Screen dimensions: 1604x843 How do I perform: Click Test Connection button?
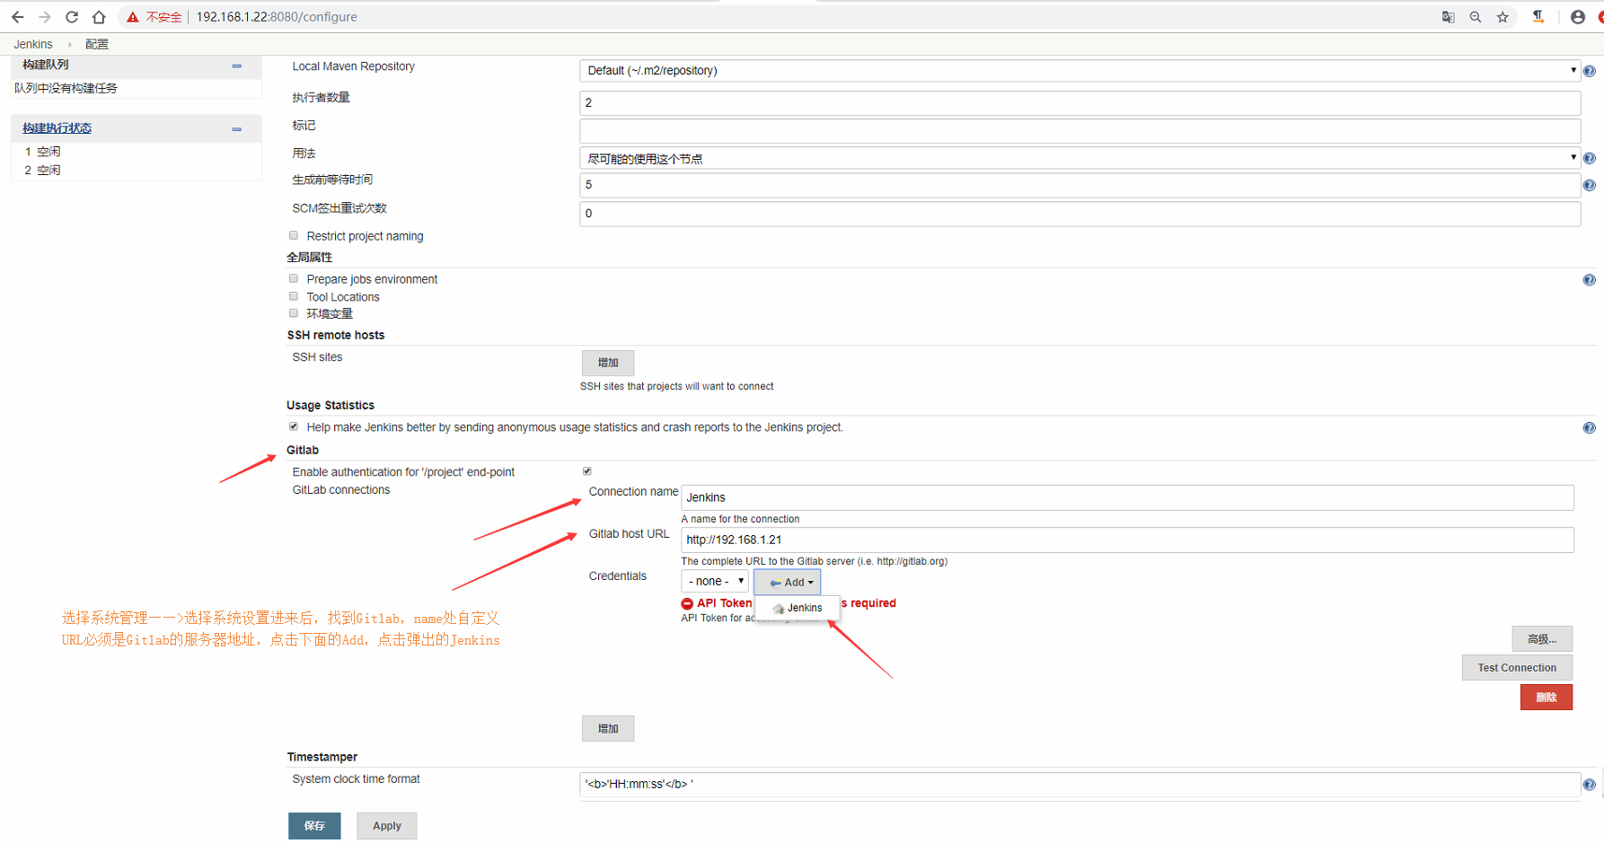click(x=1517, y=667)
